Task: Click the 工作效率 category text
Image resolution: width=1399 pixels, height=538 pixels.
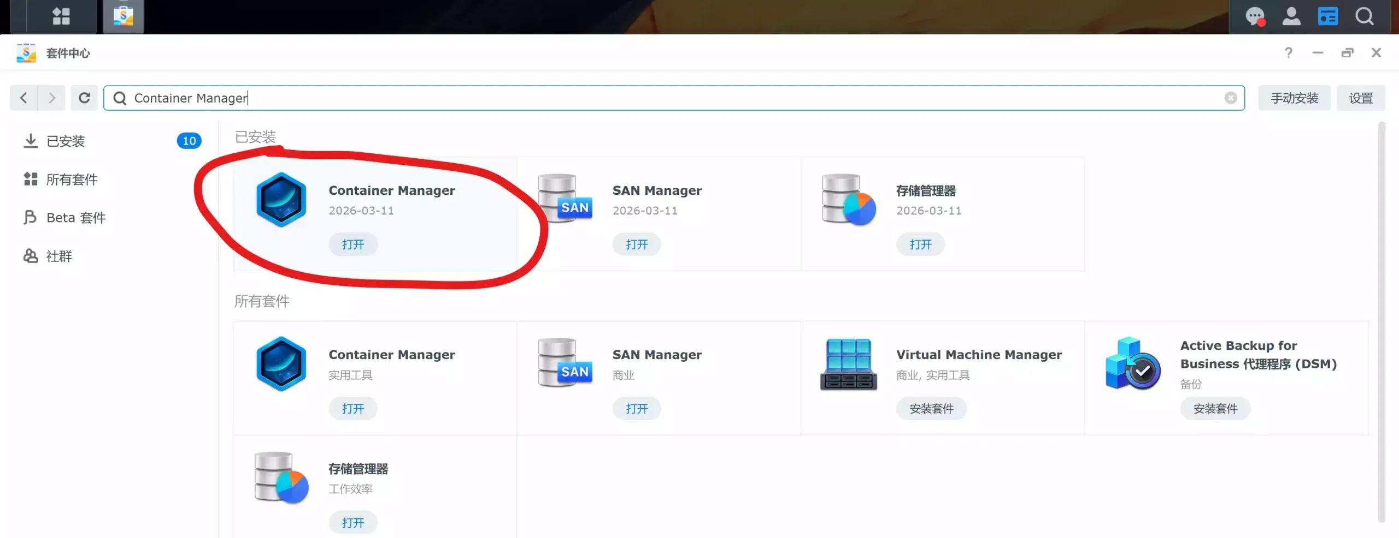Action: (x=350, y=489)
